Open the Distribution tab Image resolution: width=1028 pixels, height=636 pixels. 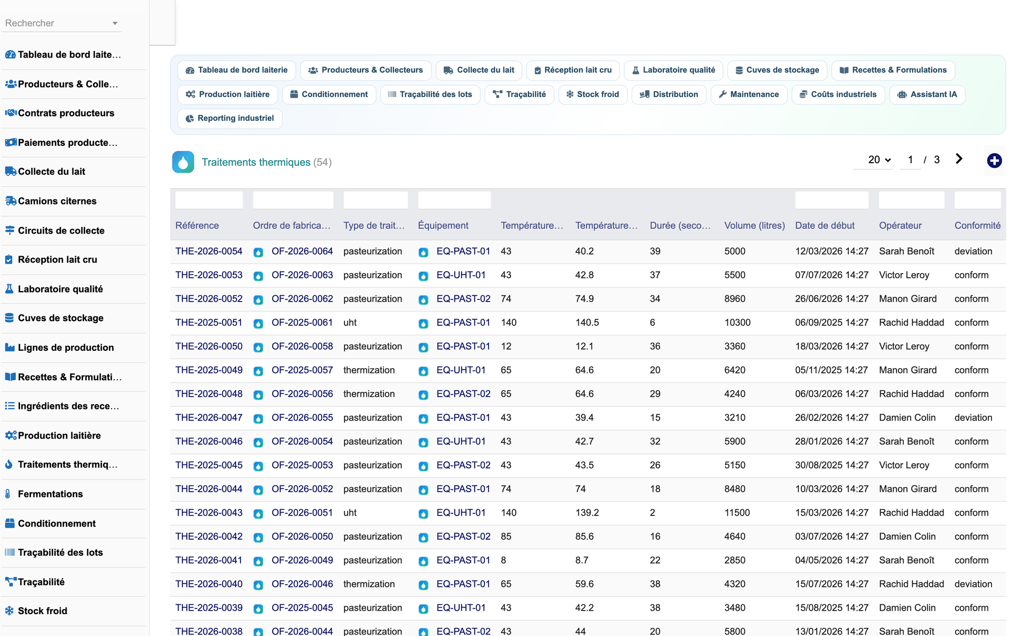coord(669,94)
